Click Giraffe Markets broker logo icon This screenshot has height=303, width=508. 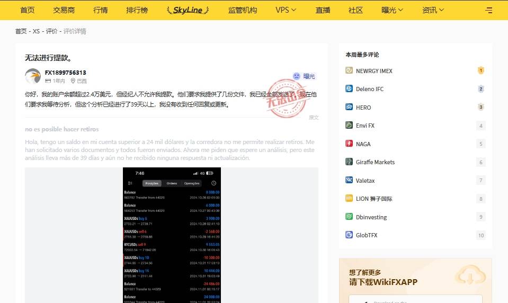(349, 162)
